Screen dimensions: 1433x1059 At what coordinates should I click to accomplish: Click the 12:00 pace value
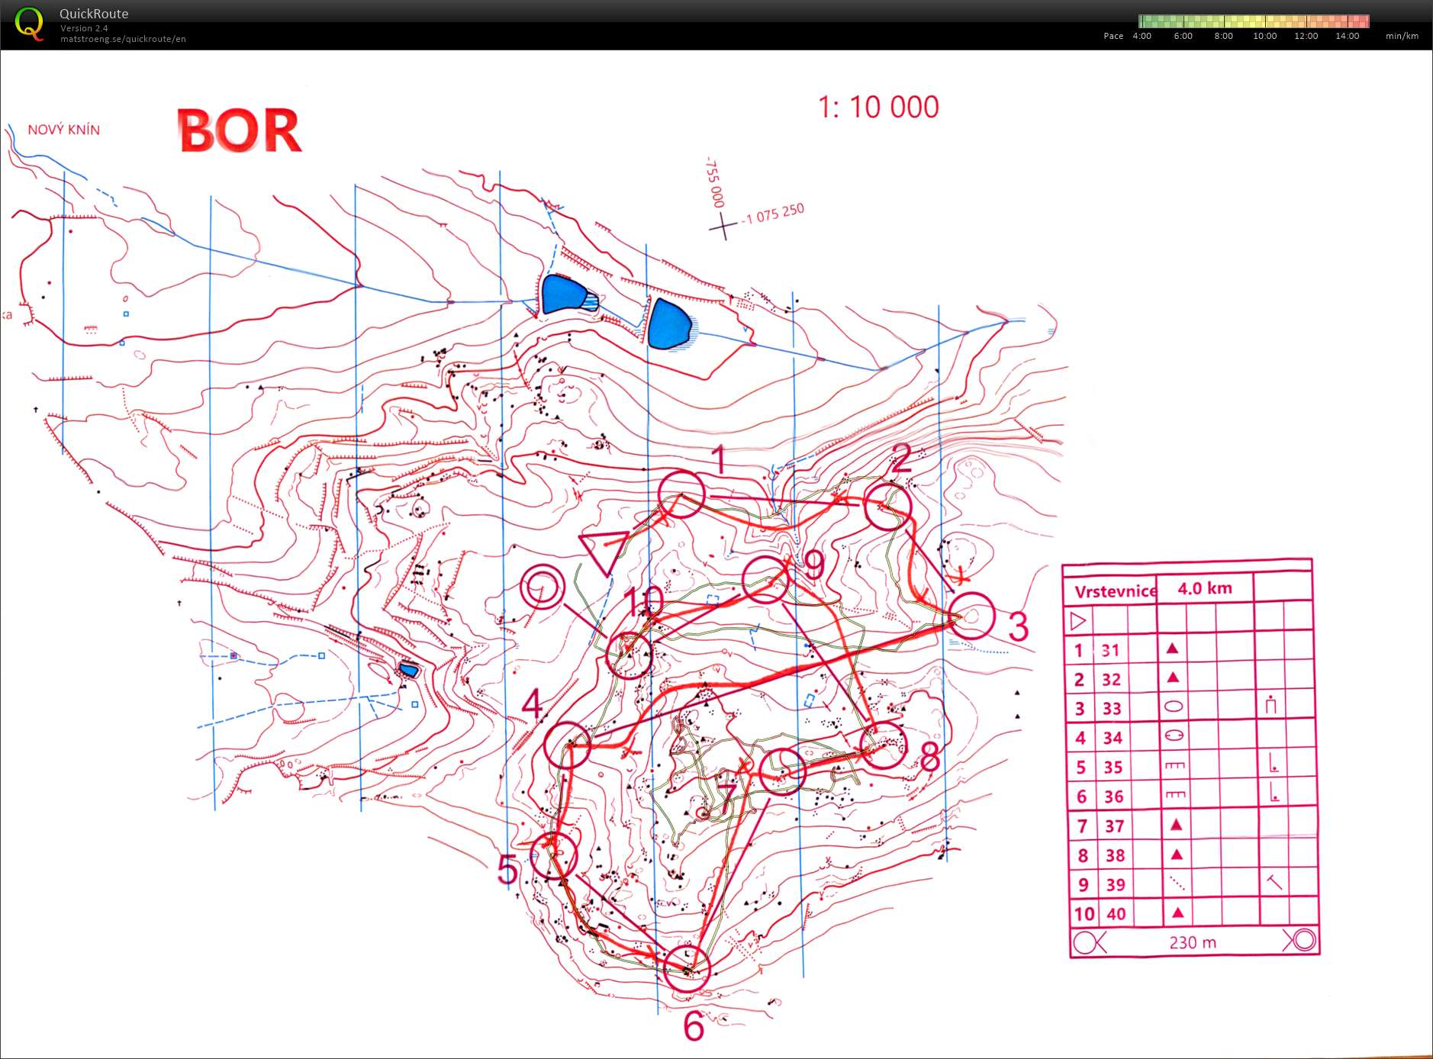tap(1306, 36)
